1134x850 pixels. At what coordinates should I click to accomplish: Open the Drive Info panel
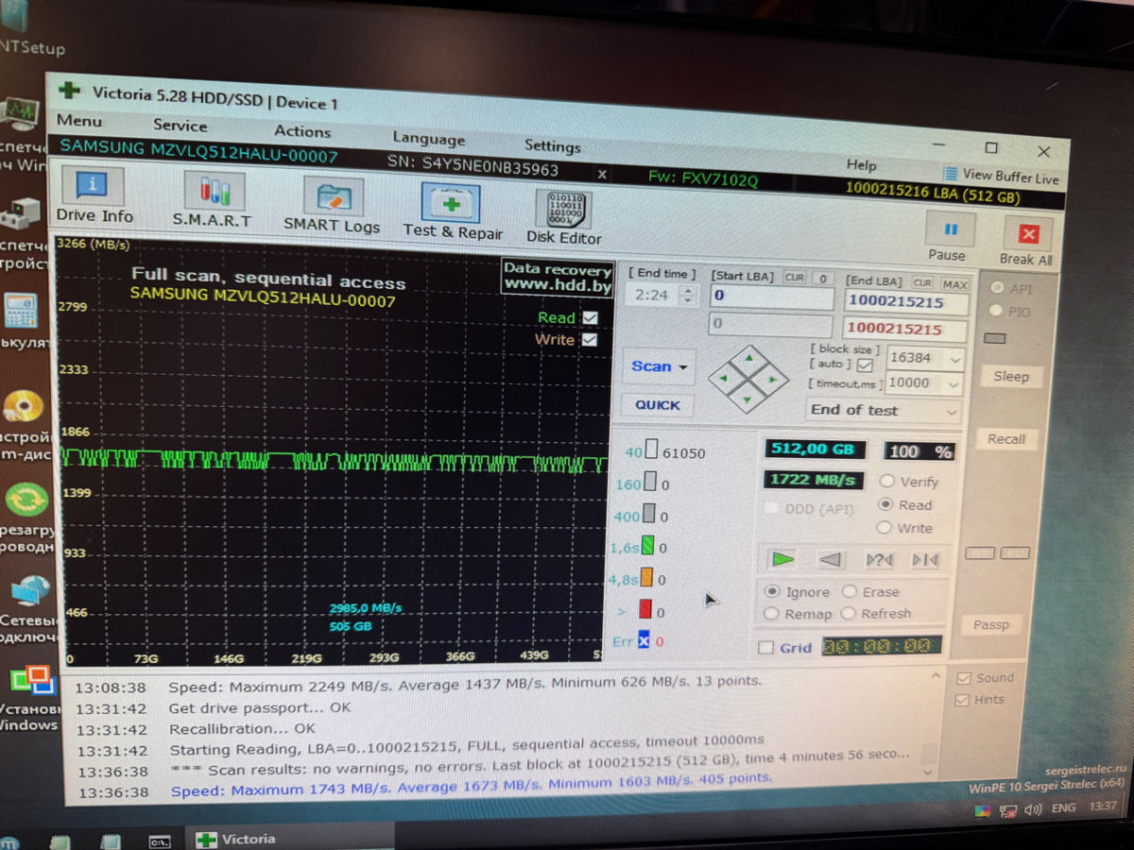pyautogui.click(x=94, y=195)
